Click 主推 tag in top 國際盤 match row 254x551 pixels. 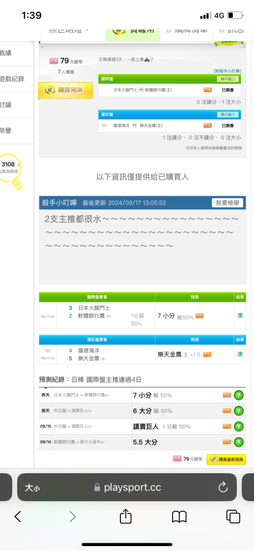(207, 90)
